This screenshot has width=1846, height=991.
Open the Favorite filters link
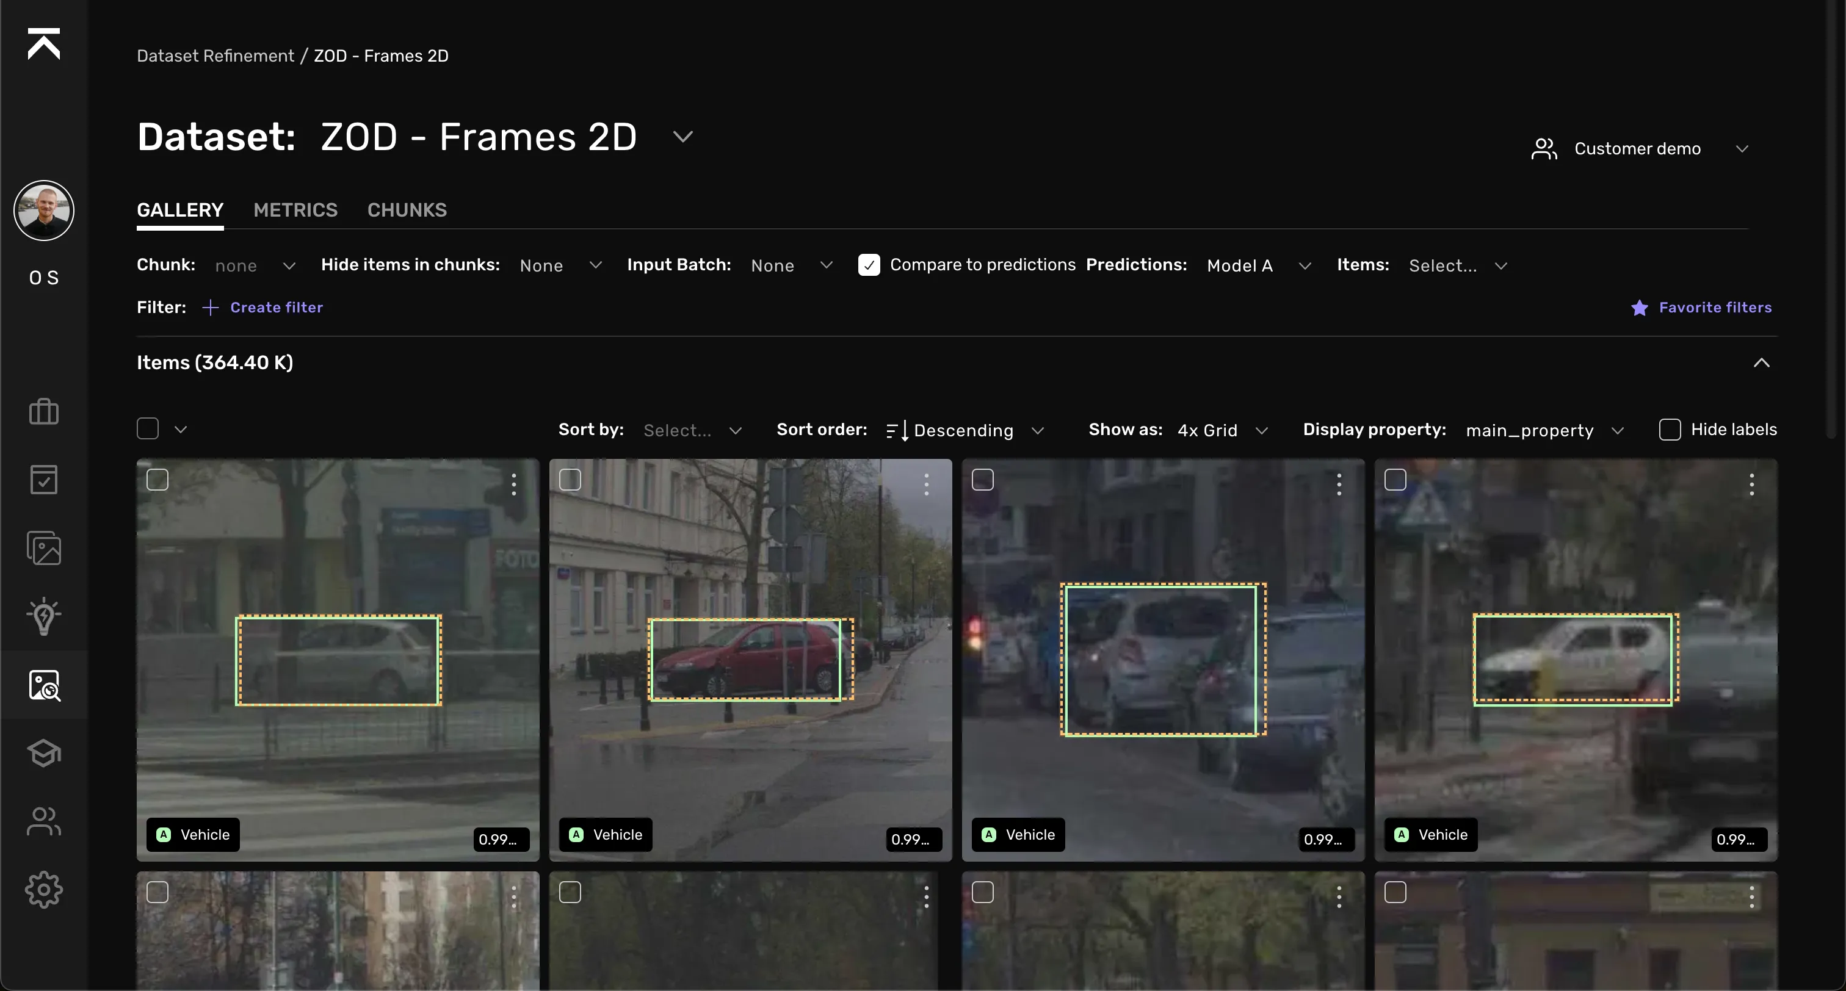[x=1715, y=308]
